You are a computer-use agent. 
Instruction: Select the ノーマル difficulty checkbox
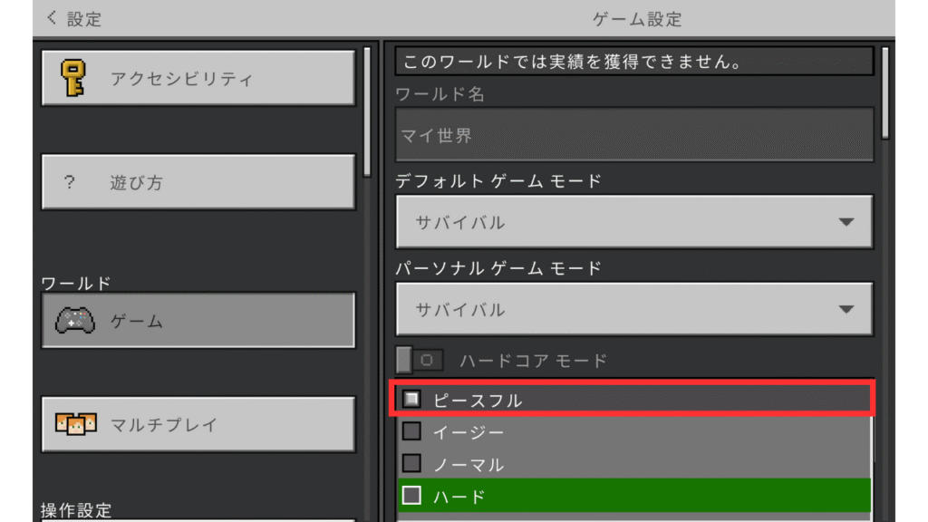pos(411,463)
